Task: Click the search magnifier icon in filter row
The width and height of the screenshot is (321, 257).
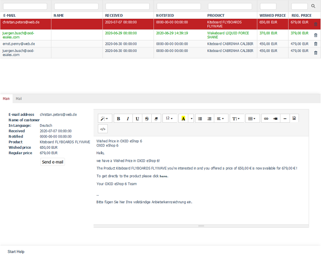Action: tap(313, 6)
